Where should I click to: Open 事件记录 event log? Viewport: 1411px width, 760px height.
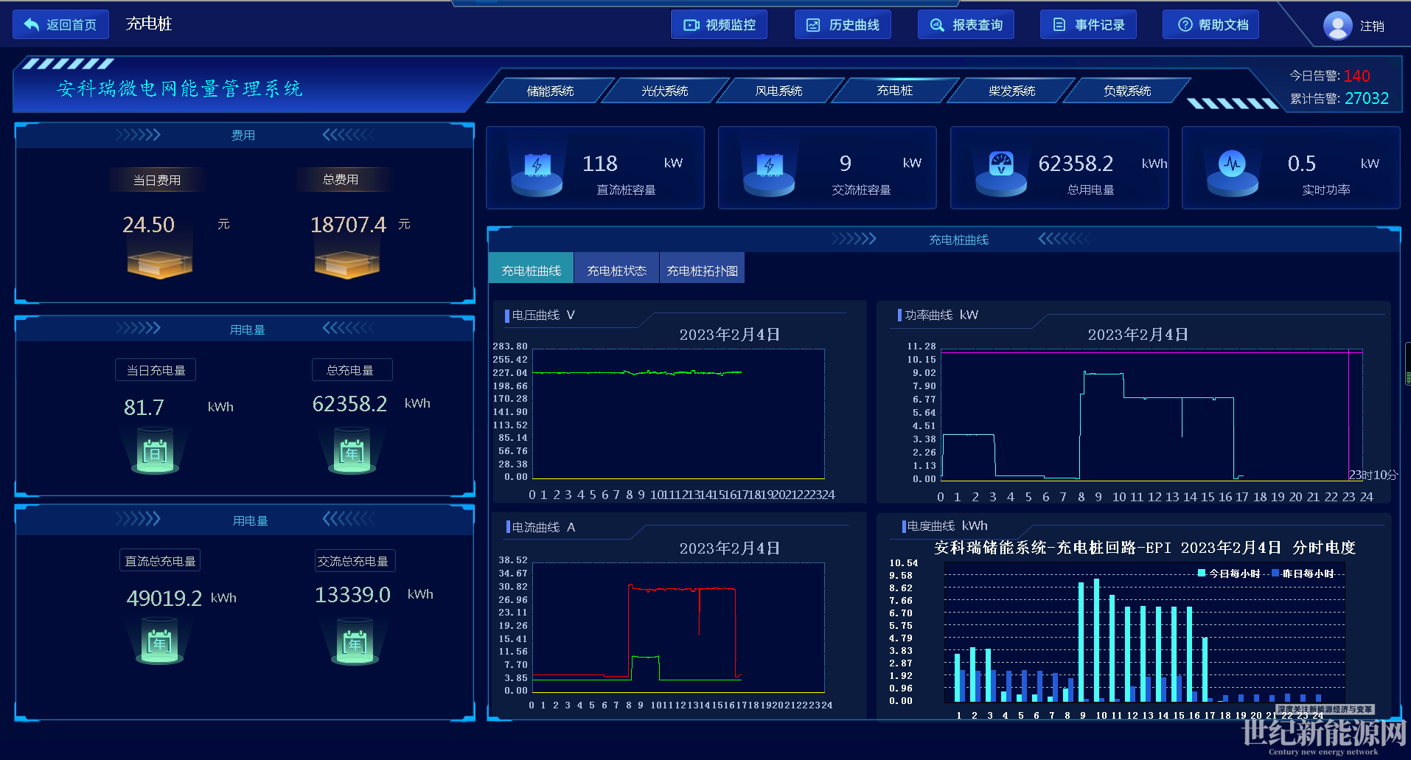click(1088, 24)
